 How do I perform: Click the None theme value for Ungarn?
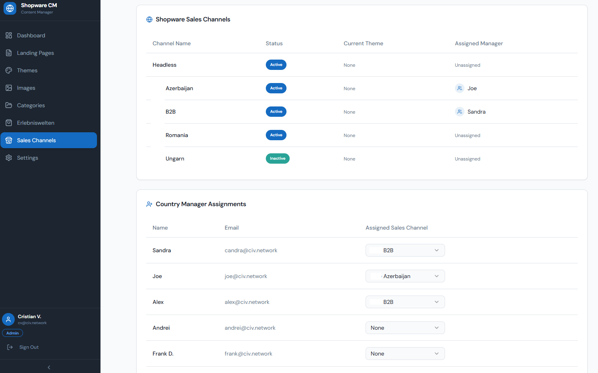pyautogui.click(x=350, y=159)
